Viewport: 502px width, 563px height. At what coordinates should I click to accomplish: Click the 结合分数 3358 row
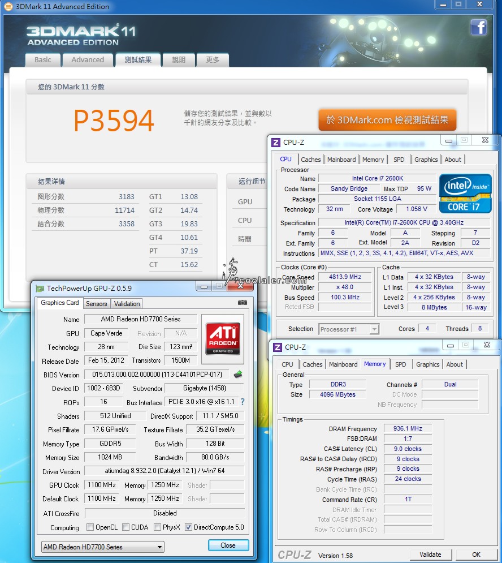click(x=85, y=224)
